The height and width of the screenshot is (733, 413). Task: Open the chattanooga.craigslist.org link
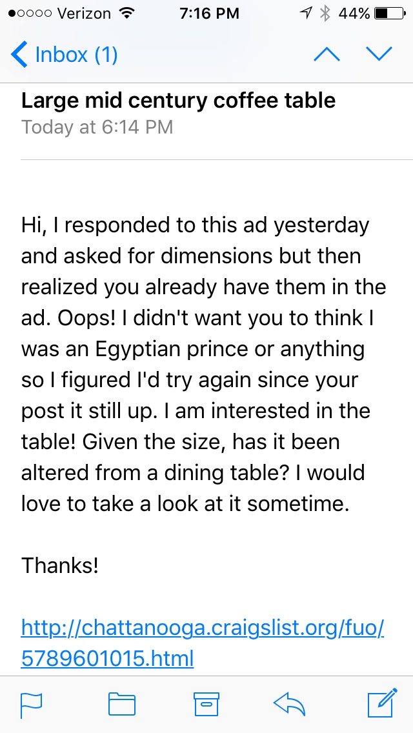[x=203, y=627]
